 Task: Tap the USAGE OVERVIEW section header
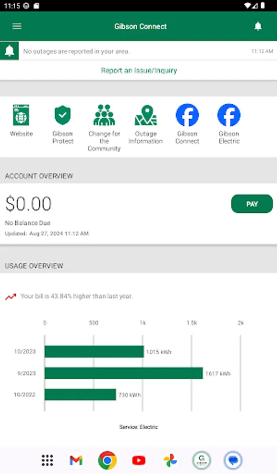coord(34,266)
